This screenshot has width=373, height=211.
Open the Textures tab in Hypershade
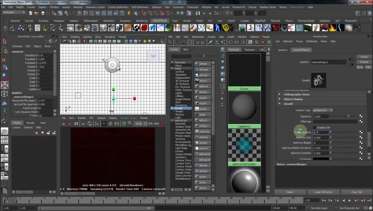point(249,50)
